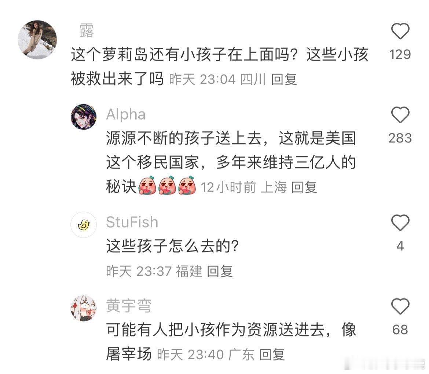Tap comment text 这些孩子怎么去的?
Image resolution: width=429 pixels, height=374 pixels.
click(x=173, y=246)
